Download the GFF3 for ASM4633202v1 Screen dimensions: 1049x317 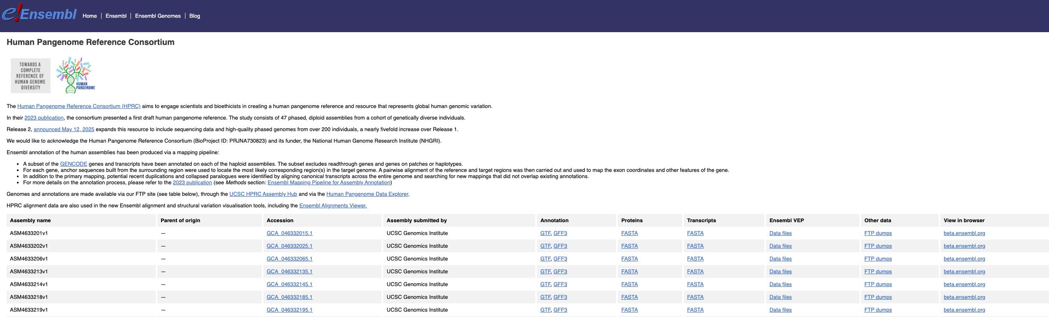click(x=560, y=246)
